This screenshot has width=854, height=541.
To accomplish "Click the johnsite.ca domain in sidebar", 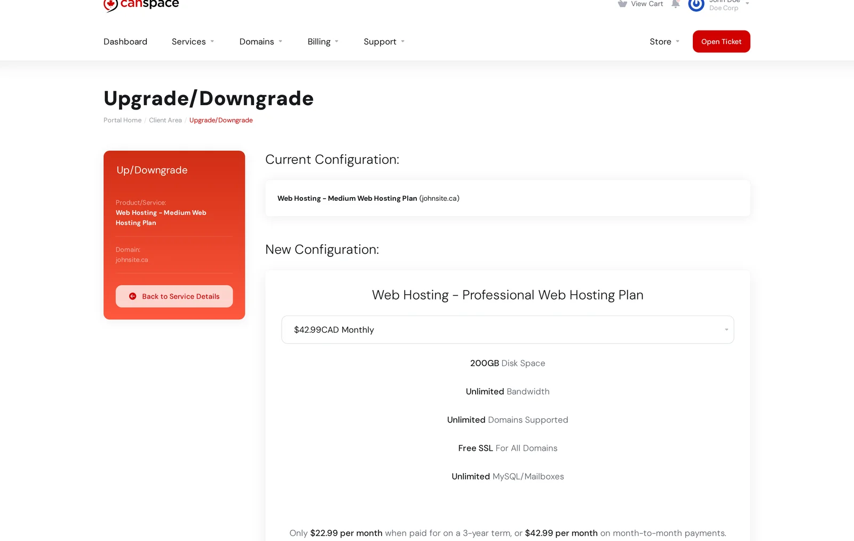I will coord(132,260).
